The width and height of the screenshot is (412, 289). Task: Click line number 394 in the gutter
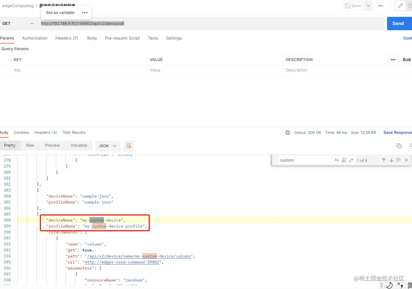click(x=7, y=256)
